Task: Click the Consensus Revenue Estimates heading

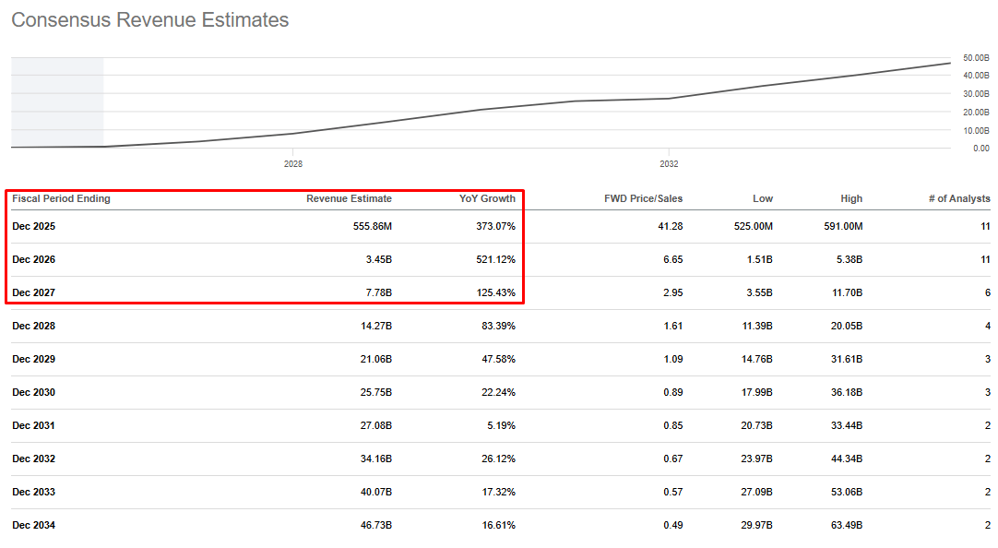Action: pyautogui.click(x=149, y=20)
